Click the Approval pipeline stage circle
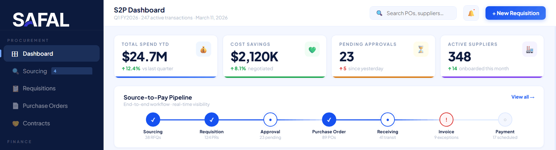 pos(270,120)
